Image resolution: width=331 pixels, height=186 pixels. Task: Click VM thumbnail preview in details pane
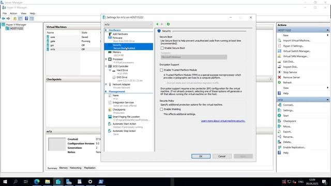pos(57,144)
